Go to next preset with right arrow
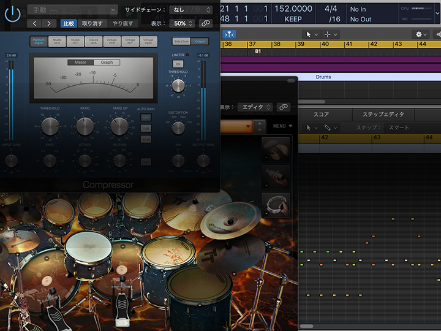Screen dimensions: 441x331 [x=50, y=23]
